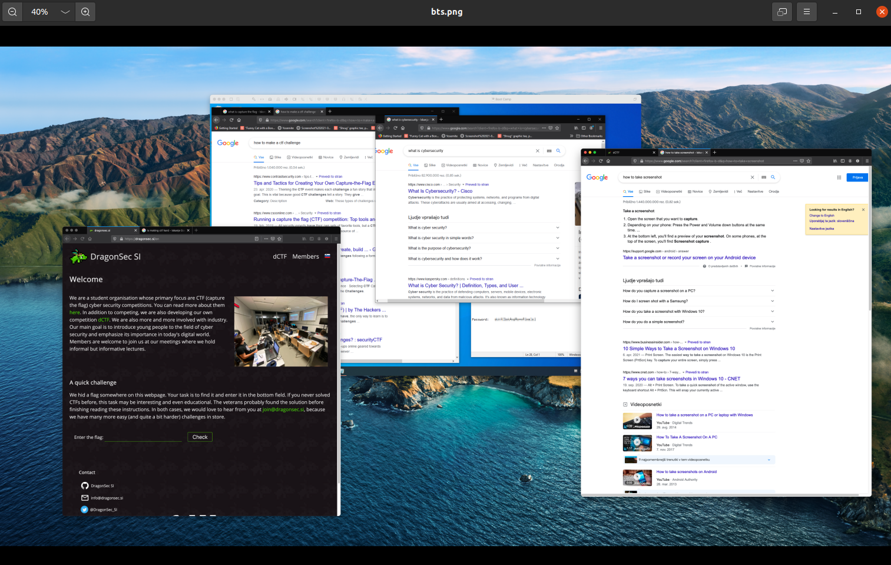The image size is (891, 565).
Task: Click the Twitter icon beside @DragonSec_SI
Action: [84, 510]
